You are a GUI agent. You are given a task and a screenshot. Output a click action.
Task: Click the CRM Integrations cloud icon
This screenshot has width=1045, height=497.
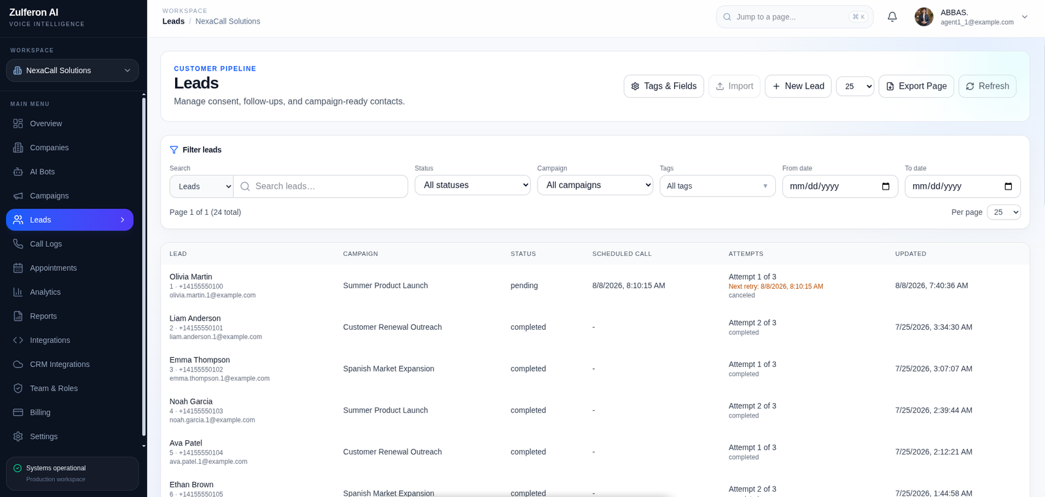coord(18,364)
